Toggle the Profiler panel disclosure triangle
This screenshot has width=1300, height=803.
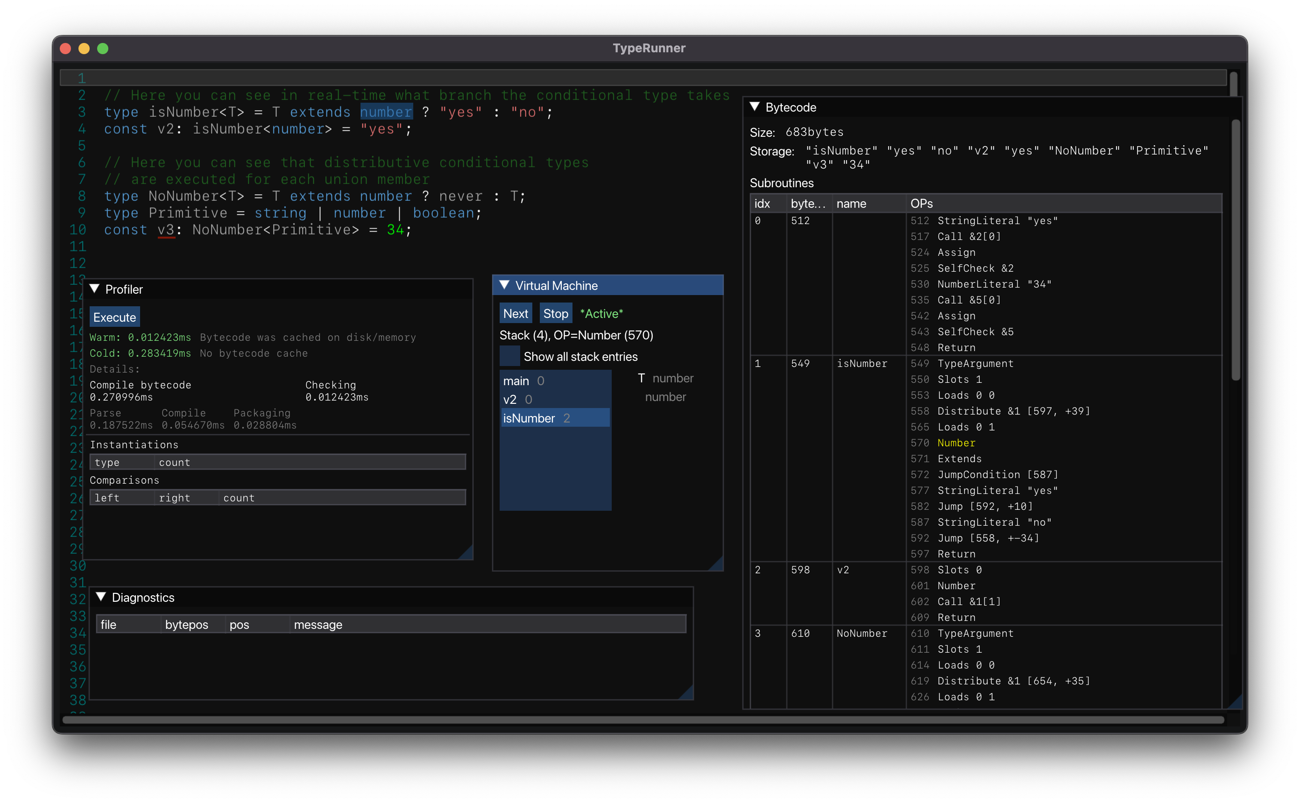[x=99, y=288]
